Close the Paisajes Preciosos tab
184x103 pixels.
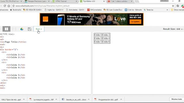coord(49,1)
